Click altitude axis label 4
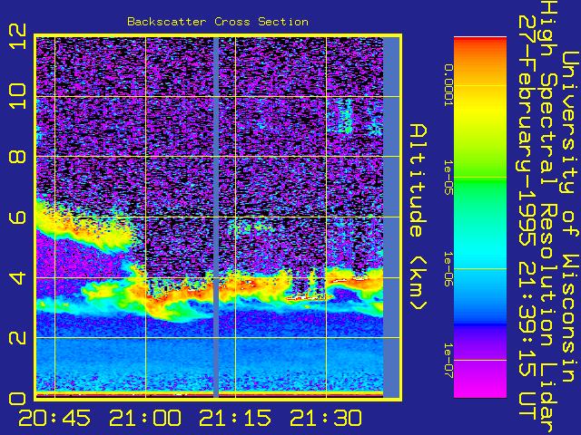 click(x=18, y=277)
